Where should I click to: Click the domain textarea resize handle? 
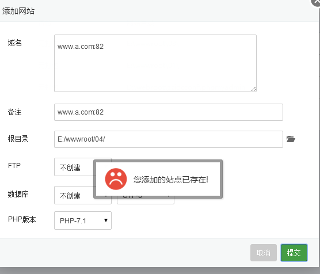pyautogui.click(x=253, y=89)
